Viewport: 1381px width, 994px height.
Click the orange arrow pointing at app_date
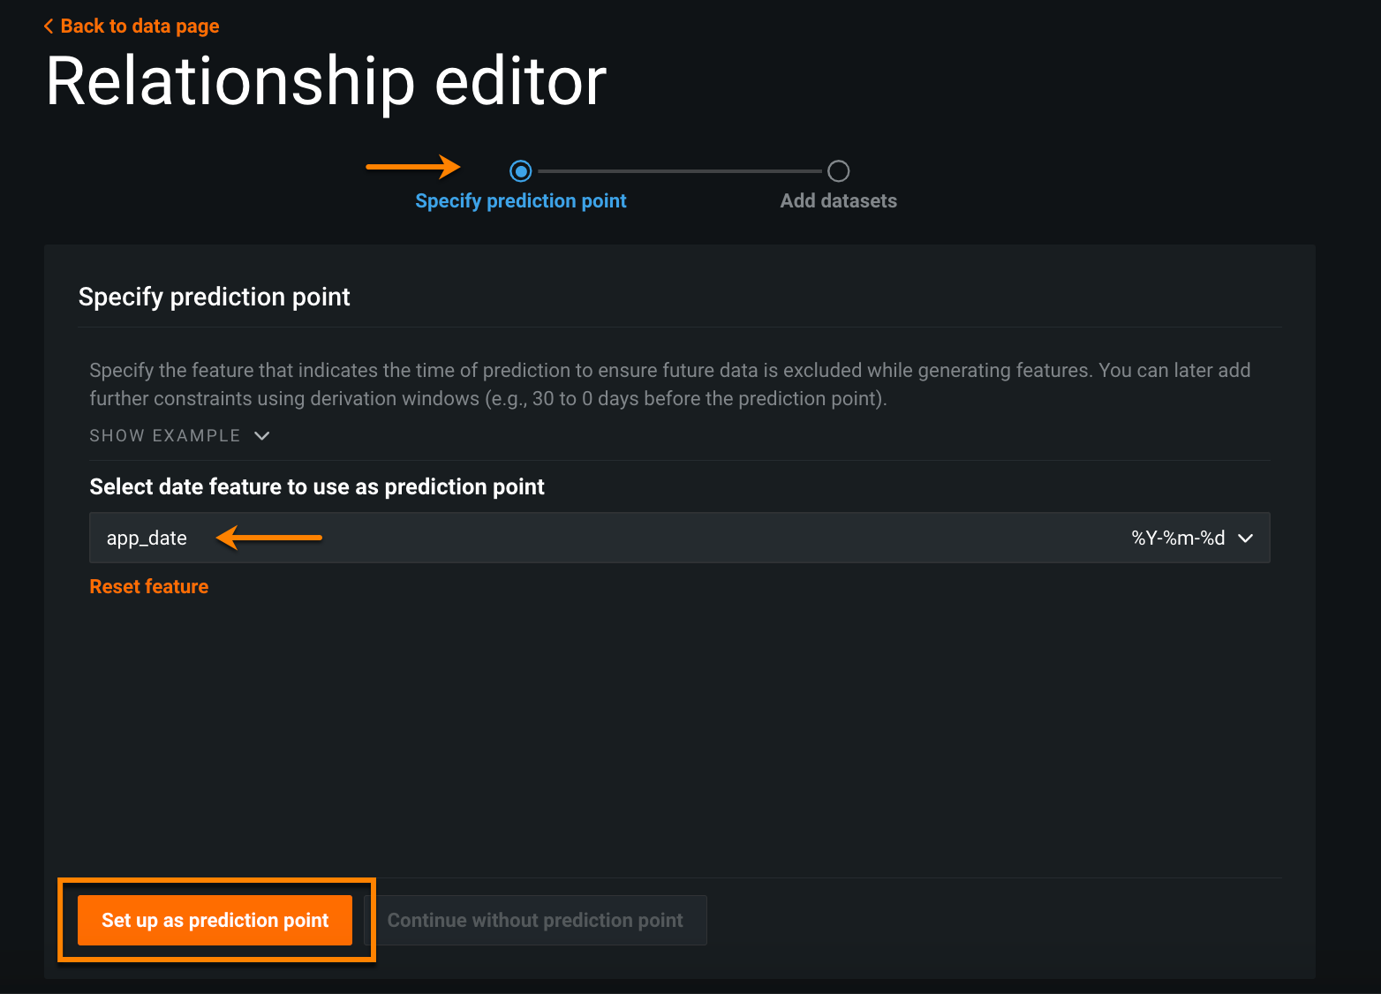coord(269,538)
